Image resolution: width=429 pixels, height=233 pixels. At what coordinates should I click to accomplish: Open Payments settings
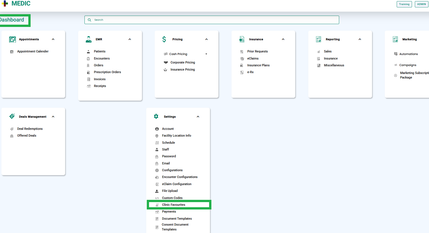(169, 211)
